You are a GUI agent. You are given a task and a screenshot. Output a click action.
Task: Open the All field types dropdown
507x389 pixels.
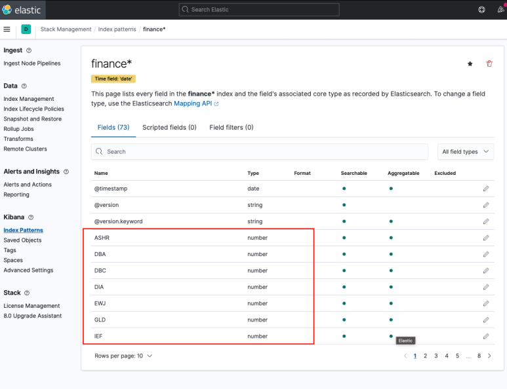click(466, 152)
